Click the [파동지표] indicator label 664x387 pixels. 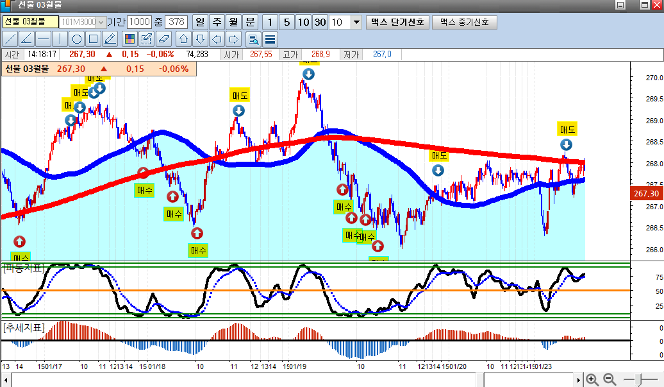(x=23, y=268)
